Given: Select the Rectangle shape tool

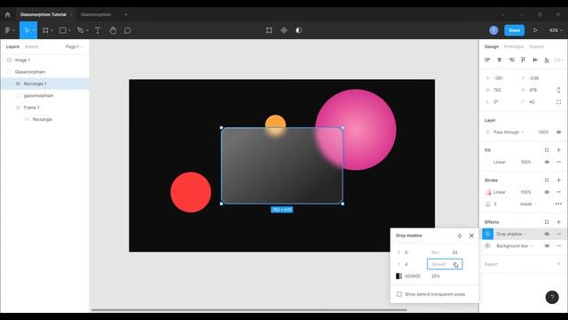Looking at the screenshot, I should [x=63, y=30].
